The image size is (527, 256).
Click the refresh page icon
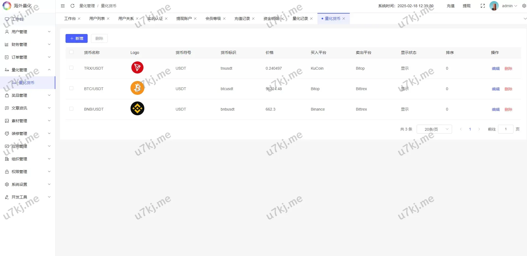pos(72,6)
